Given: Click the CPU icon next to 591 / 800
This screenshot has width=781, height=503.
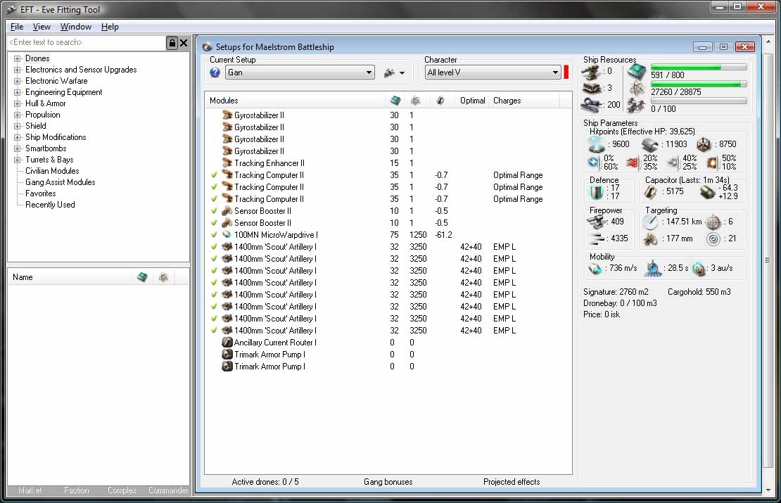Looking at the screenshot, I should pyautogui.click(x=636, y=72).
